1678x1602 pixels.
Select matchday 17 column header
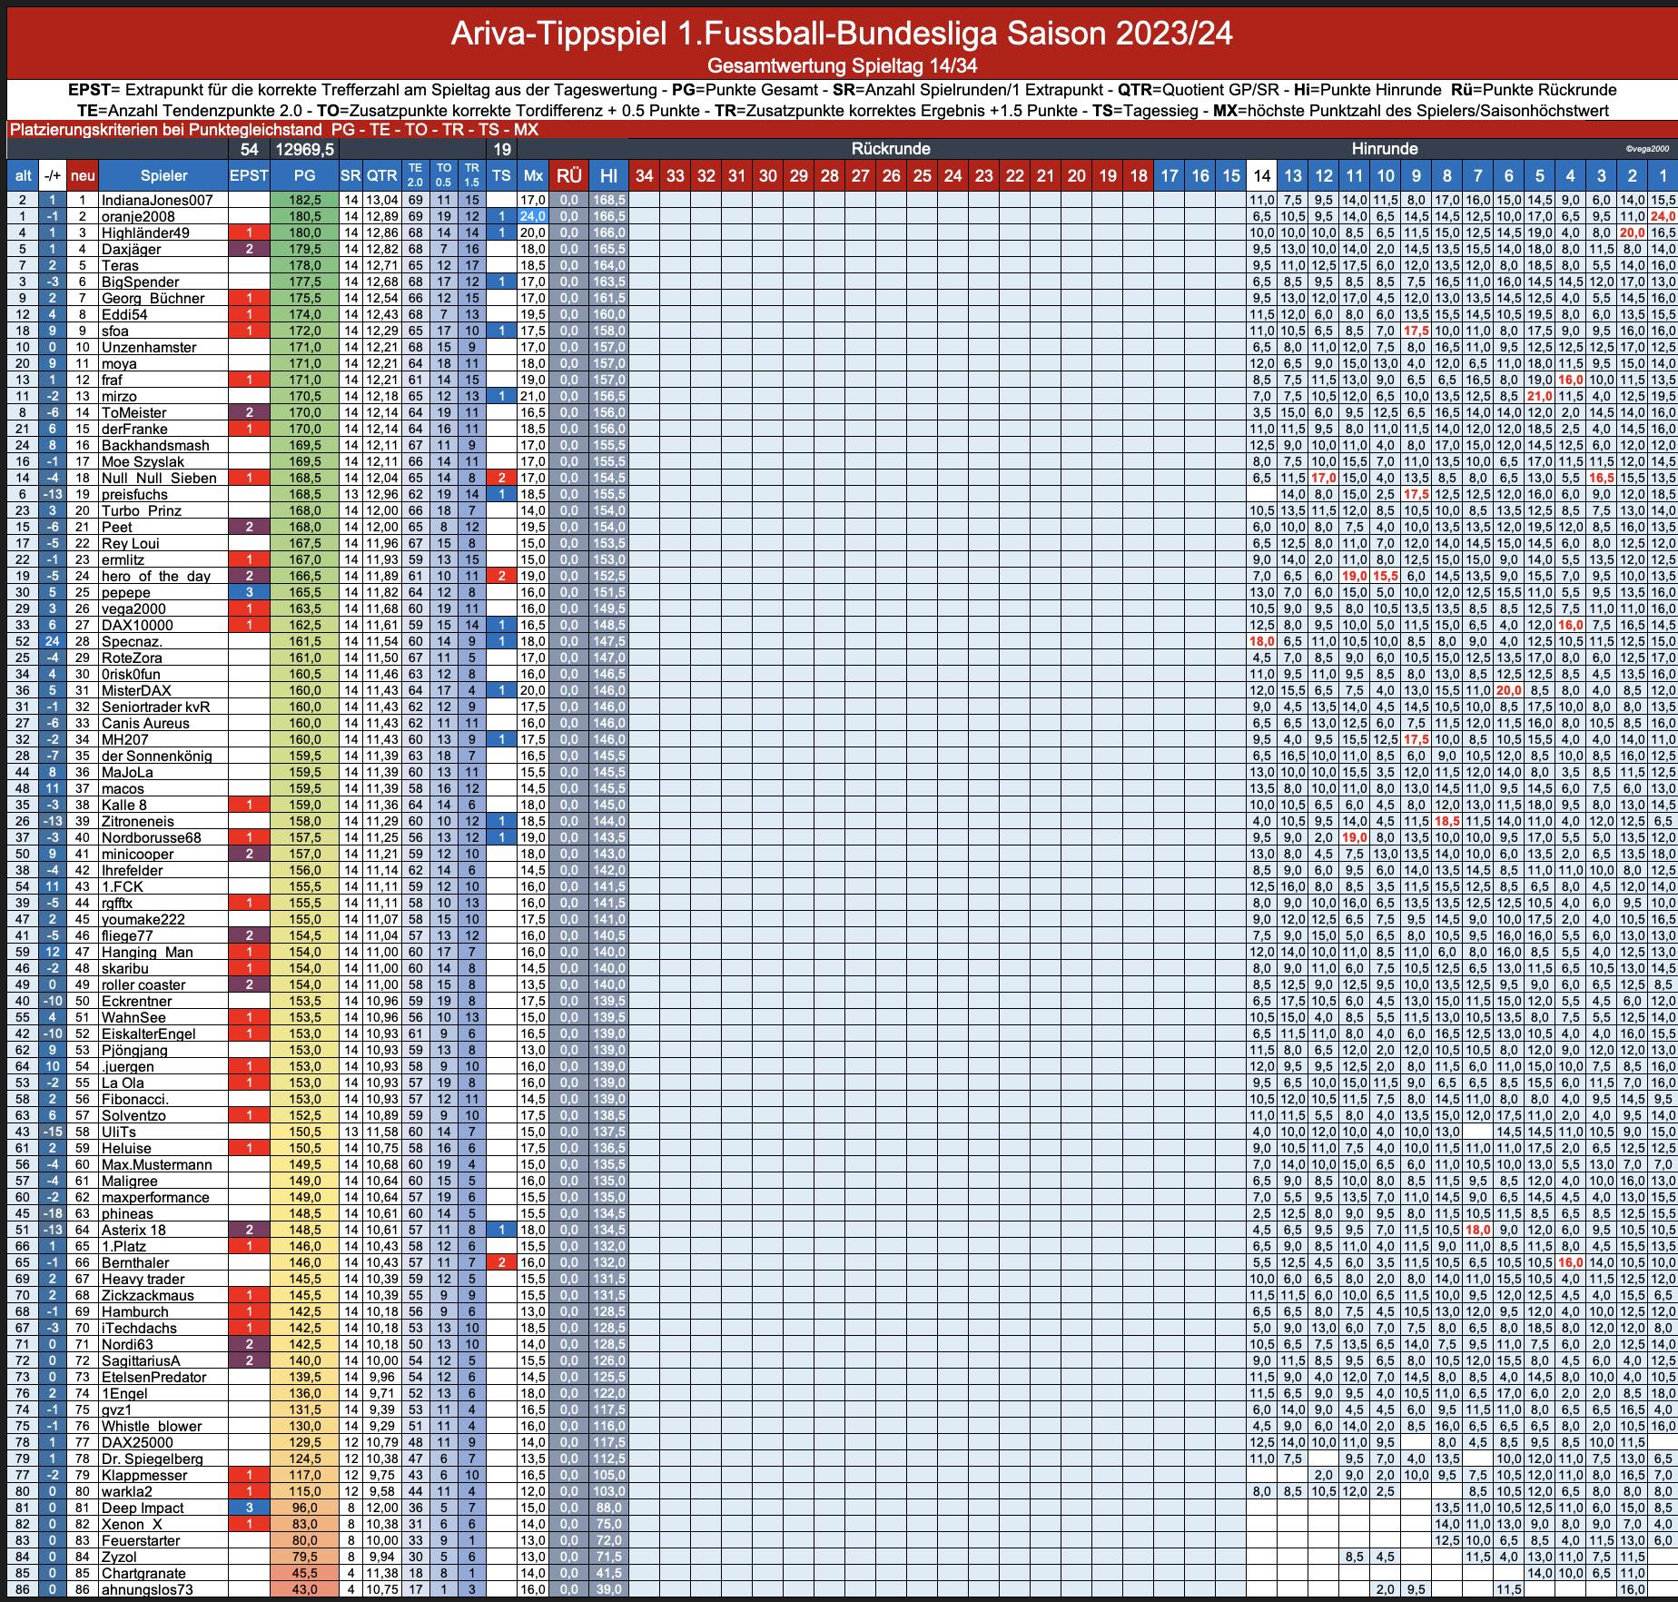(x=1170, y=176)
